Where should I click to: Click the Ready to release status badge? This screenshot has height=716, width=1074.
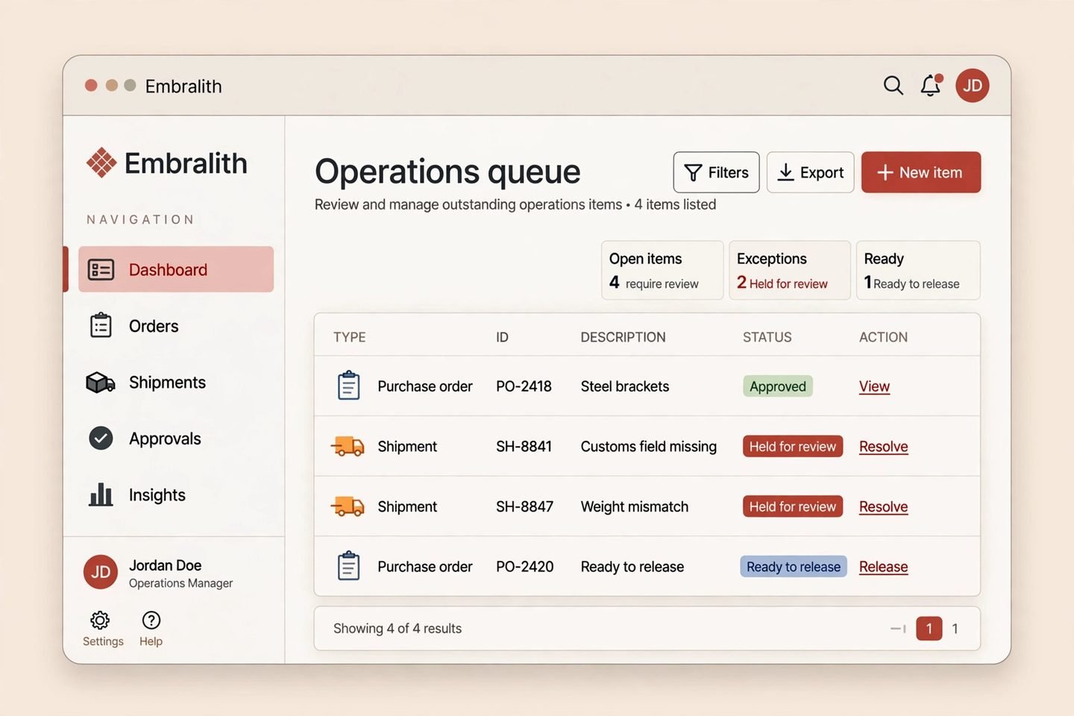(794, 567)
